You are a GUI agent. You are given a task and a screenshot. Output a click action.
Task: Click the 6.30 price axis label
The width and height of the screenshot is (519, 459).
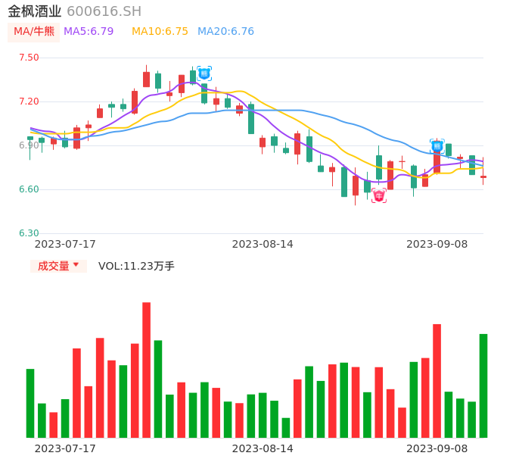pyautogui.click(x=29, y=233)
